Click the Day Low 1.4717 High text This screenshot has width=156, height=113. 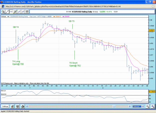coord(40,17)
